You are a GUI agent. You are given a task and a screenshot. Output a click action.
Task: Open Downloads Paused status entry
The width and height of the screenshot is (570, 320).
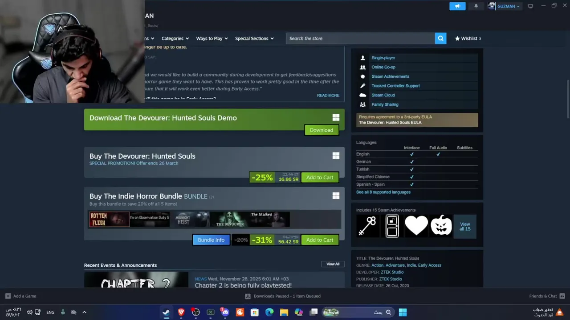(x=283, y=296)
